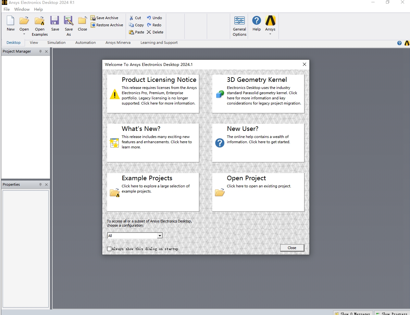
Task: Click Save Archive in the toolbar
Action: [x=104, y=18]
